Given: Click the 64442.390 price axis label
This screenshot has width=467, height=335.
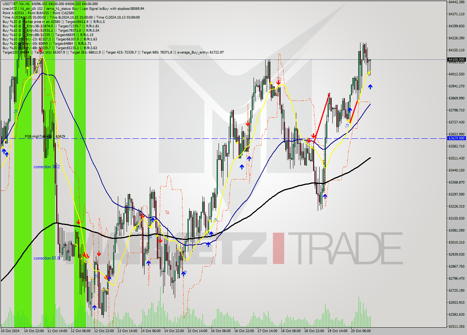Looking at the screenshot, I should pos(456,2).
